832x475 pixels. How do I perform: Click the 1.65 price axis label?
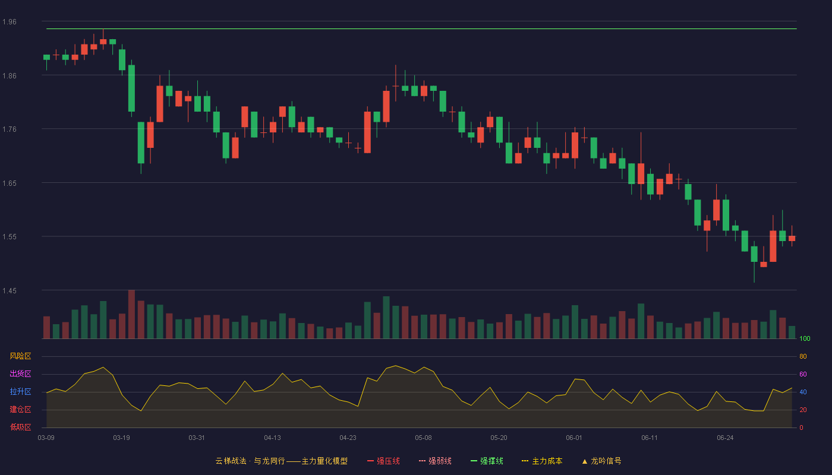coord(10,183)
